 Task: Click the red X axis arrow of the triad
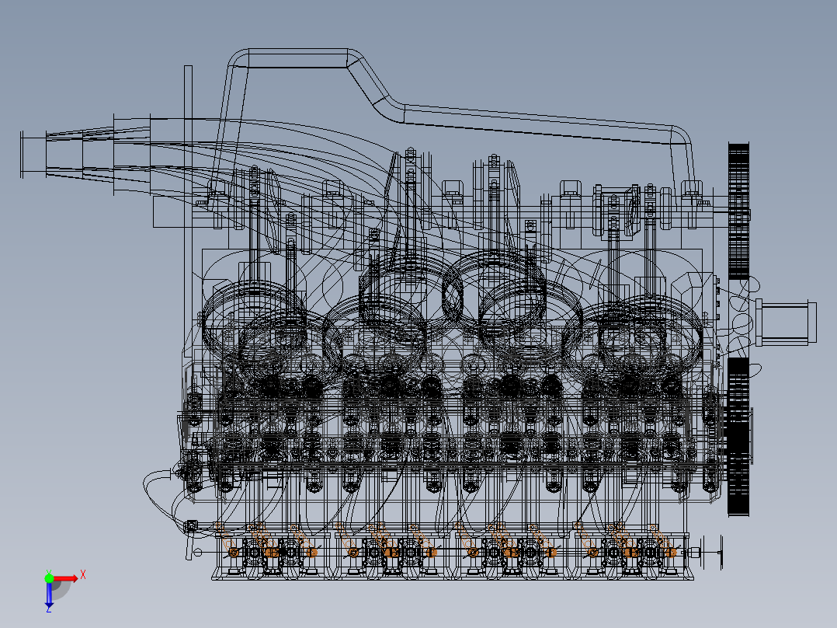point(66,579)
